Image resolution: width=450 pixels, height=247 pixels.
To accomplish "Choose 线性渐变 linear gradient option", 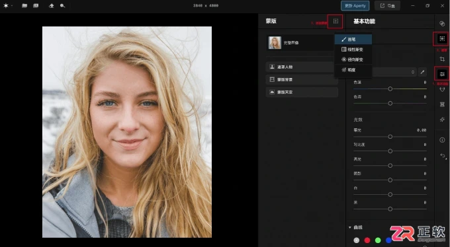I will coord(353,50).
